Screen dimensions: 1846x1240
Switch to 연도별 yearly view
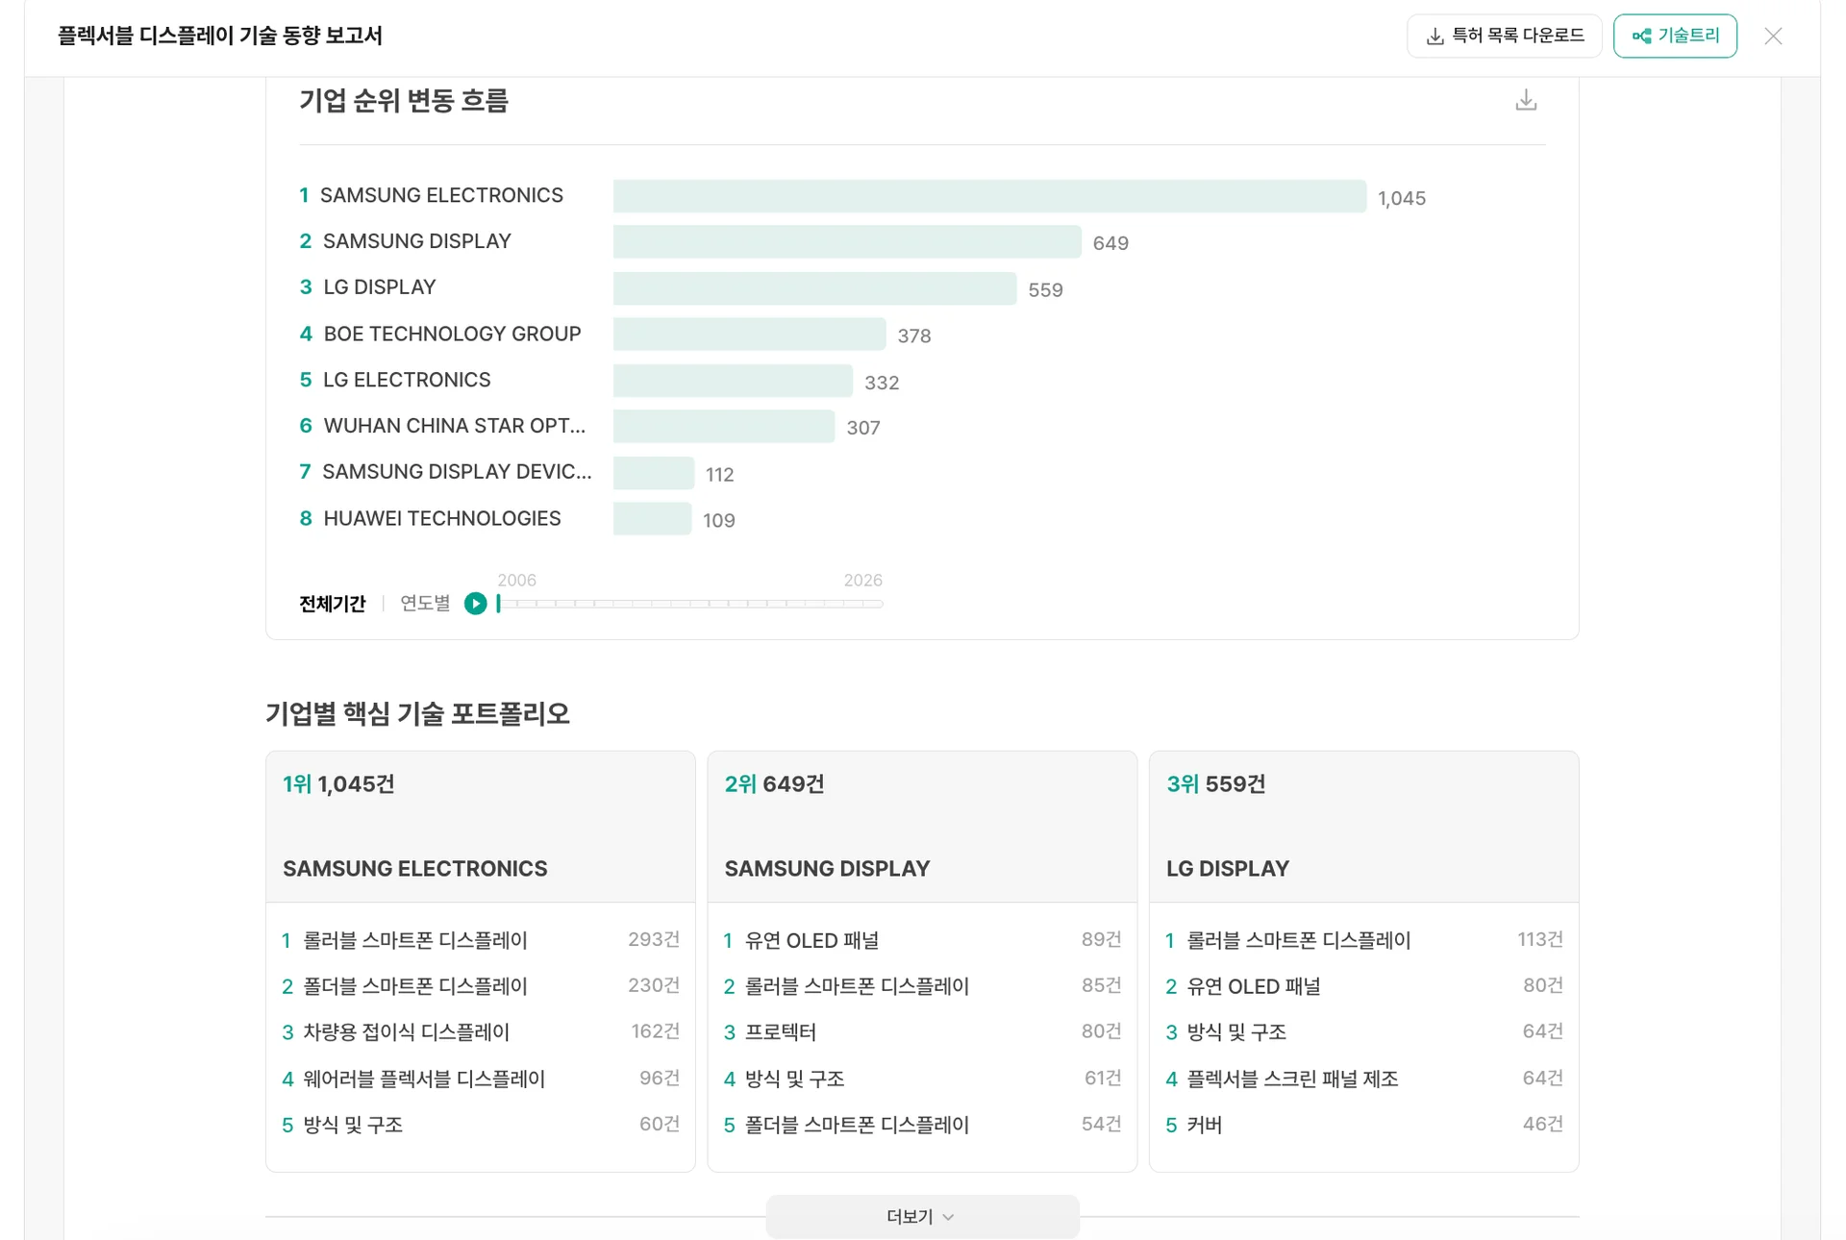[x=425, y=604]
